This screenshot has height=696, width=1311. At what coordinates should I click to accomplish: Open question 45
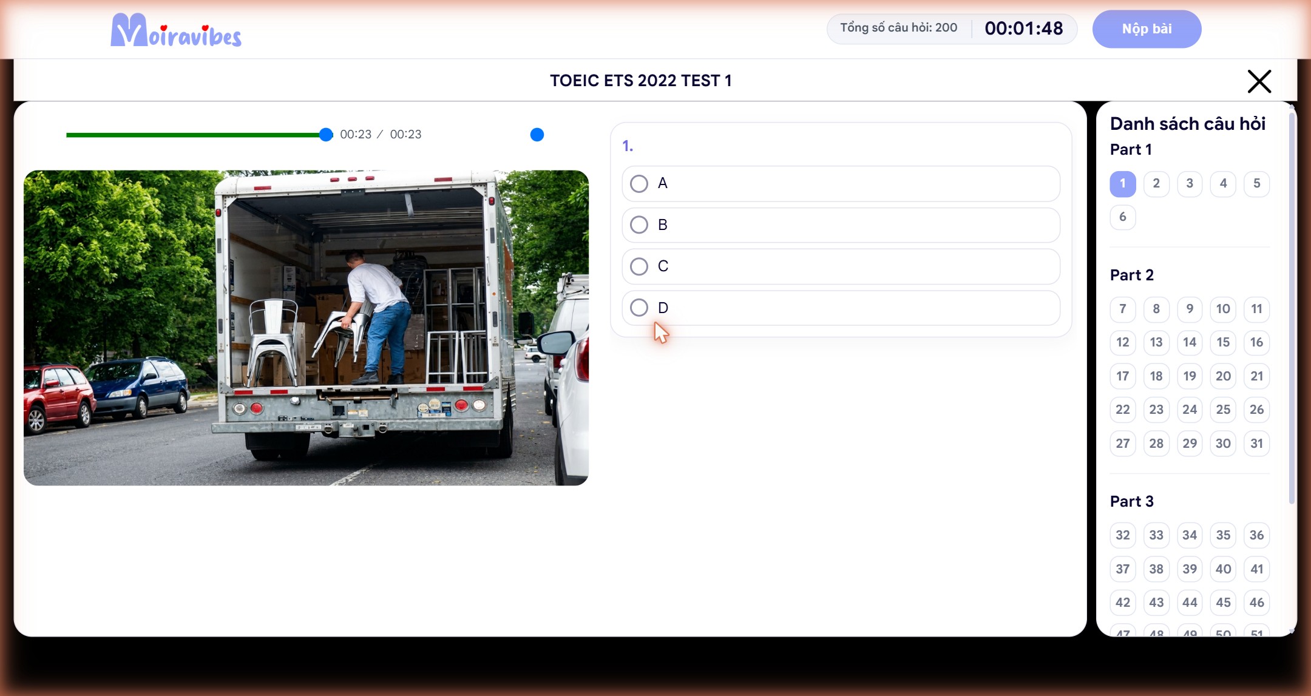tap(1223, 603)
